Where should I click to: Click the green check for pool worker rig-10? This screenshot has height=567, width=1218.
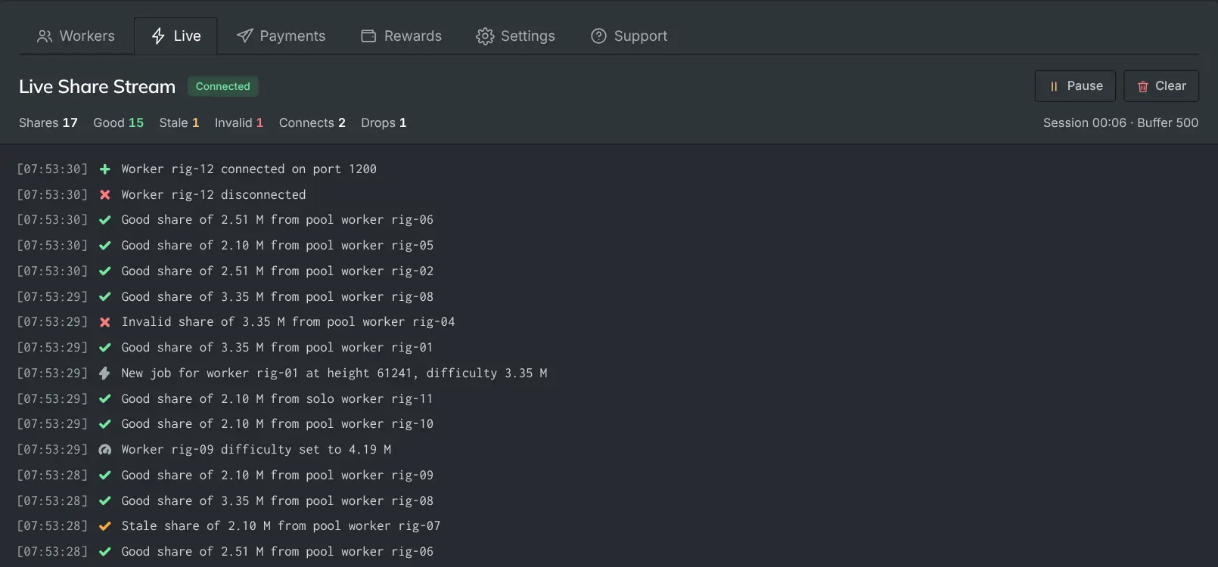(105, 424)
